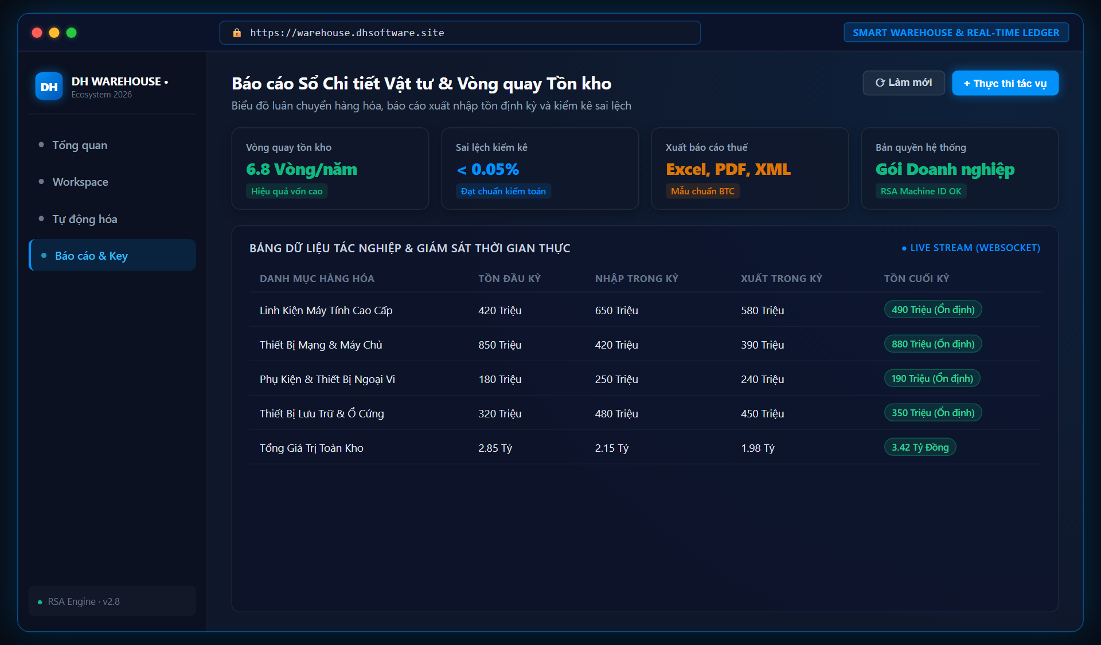This screenshot has height=645, width=1101.
Task: Click the 650 Triệu import value
Action: 616,310
